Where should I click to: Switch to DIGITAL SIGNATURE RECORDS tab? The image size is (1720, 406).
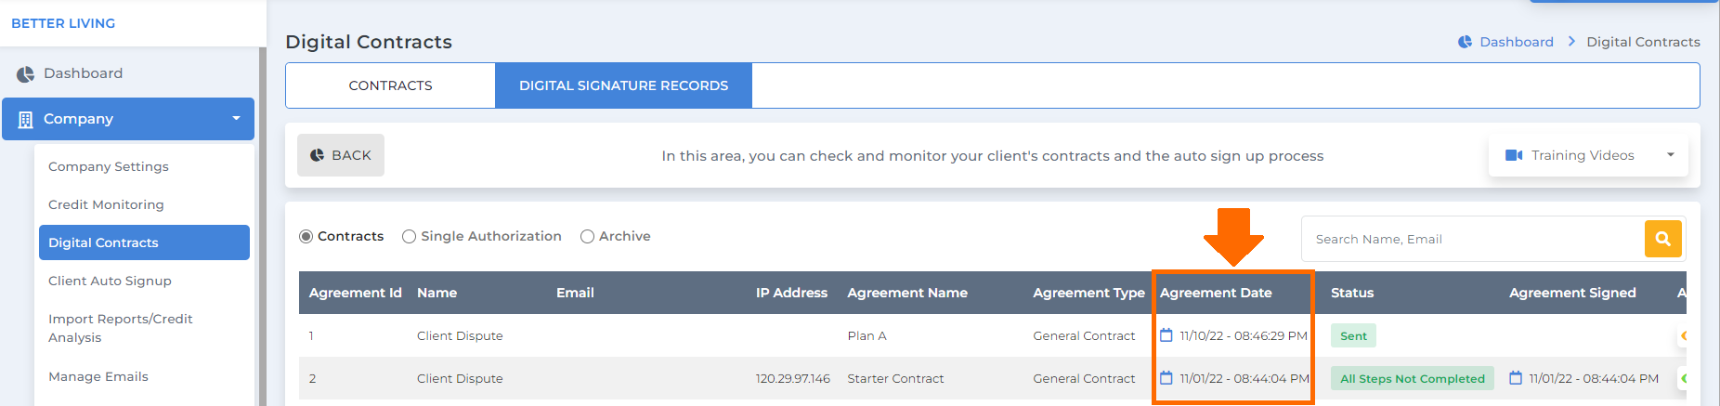[623, 85]
